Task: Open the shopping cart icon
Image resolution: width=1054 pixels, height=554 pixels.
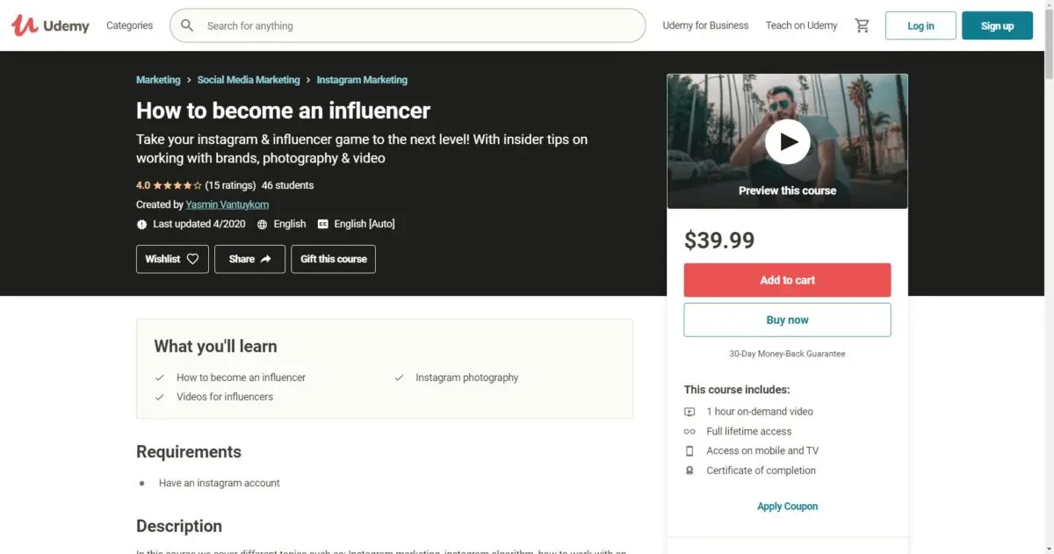Action: [863, 25]
